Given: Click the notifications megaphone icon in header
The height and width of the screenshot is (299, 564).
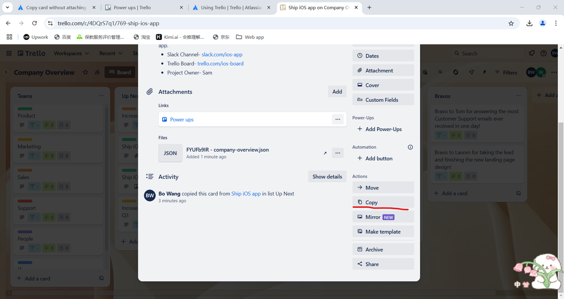Looking at the screenshot, I should tap(532, 53).
